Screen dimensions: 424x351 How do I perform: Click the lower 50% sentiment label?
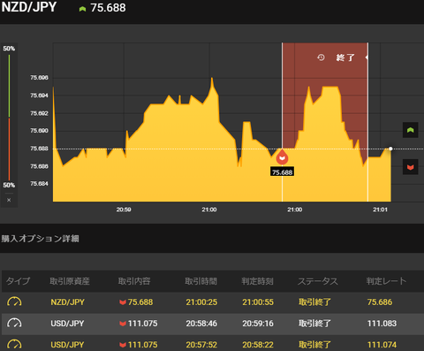point(9,186)
